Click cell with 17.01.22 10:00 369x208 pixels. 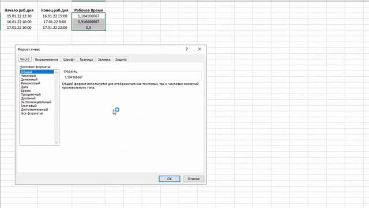19,28
